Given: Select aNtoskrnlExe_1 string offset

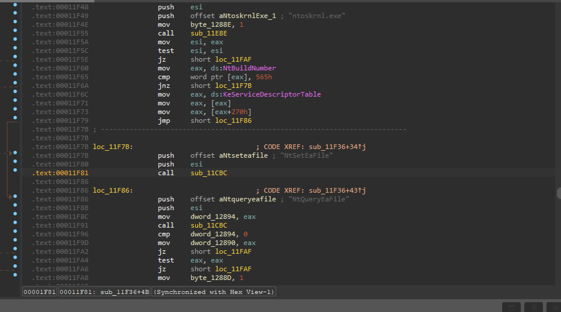Looking at the screenshot, I should click(247, 16).
